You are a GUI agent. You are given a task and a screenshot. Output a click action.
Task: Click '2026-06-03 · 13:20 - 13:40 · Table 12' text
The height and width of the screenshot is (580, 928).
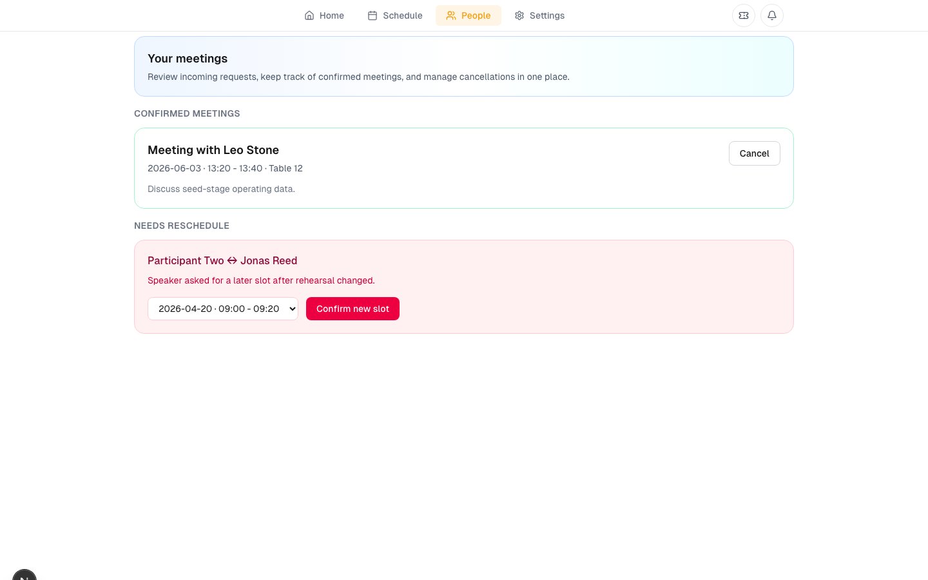(225, 168)
